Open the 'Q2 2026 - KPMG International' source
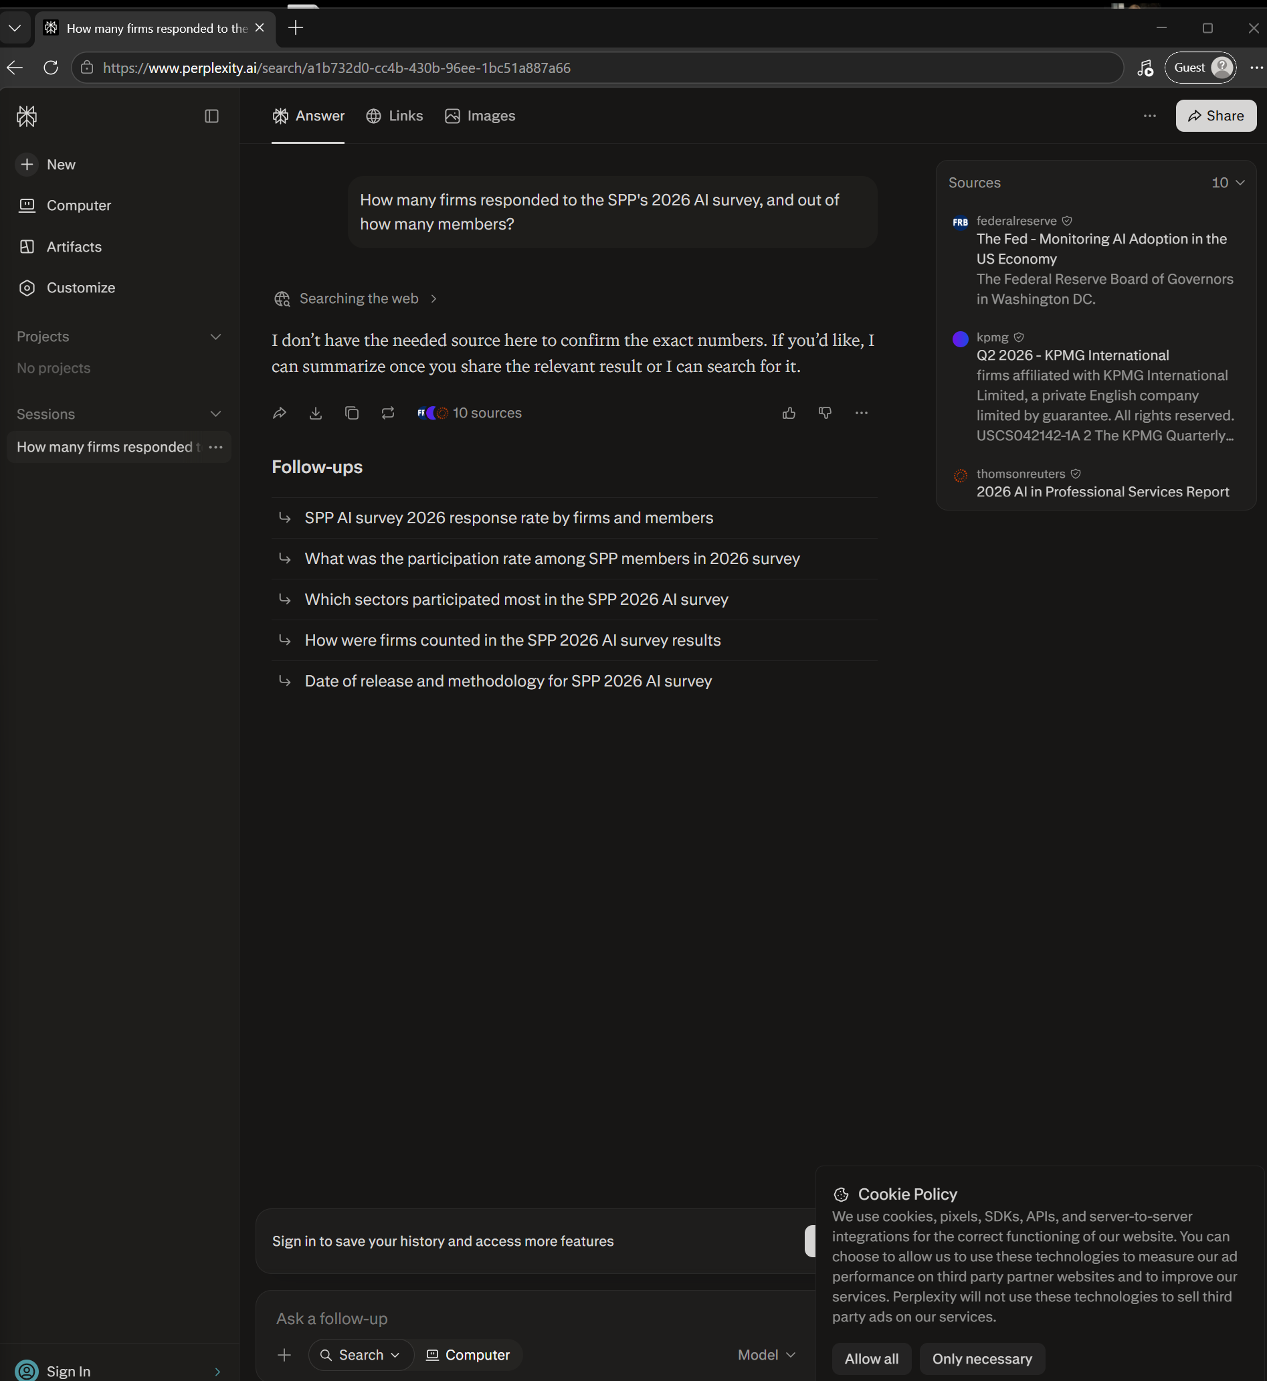1267x1381 pixels. point(1072,355)
